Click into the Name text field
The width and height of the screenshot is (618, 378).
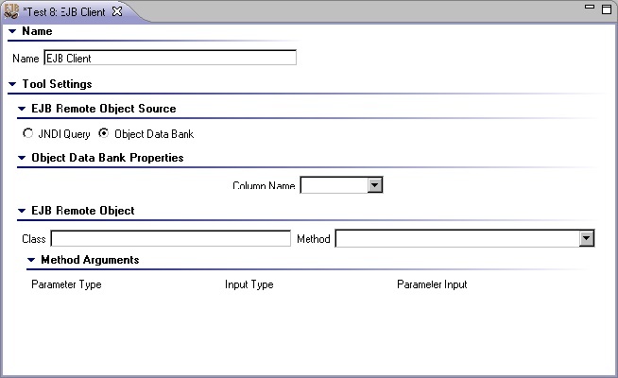click(170, 58)
